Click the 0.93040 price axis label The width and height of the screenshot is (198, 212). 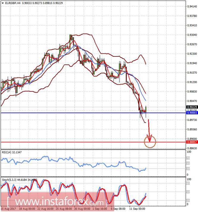tap(192, 35)
